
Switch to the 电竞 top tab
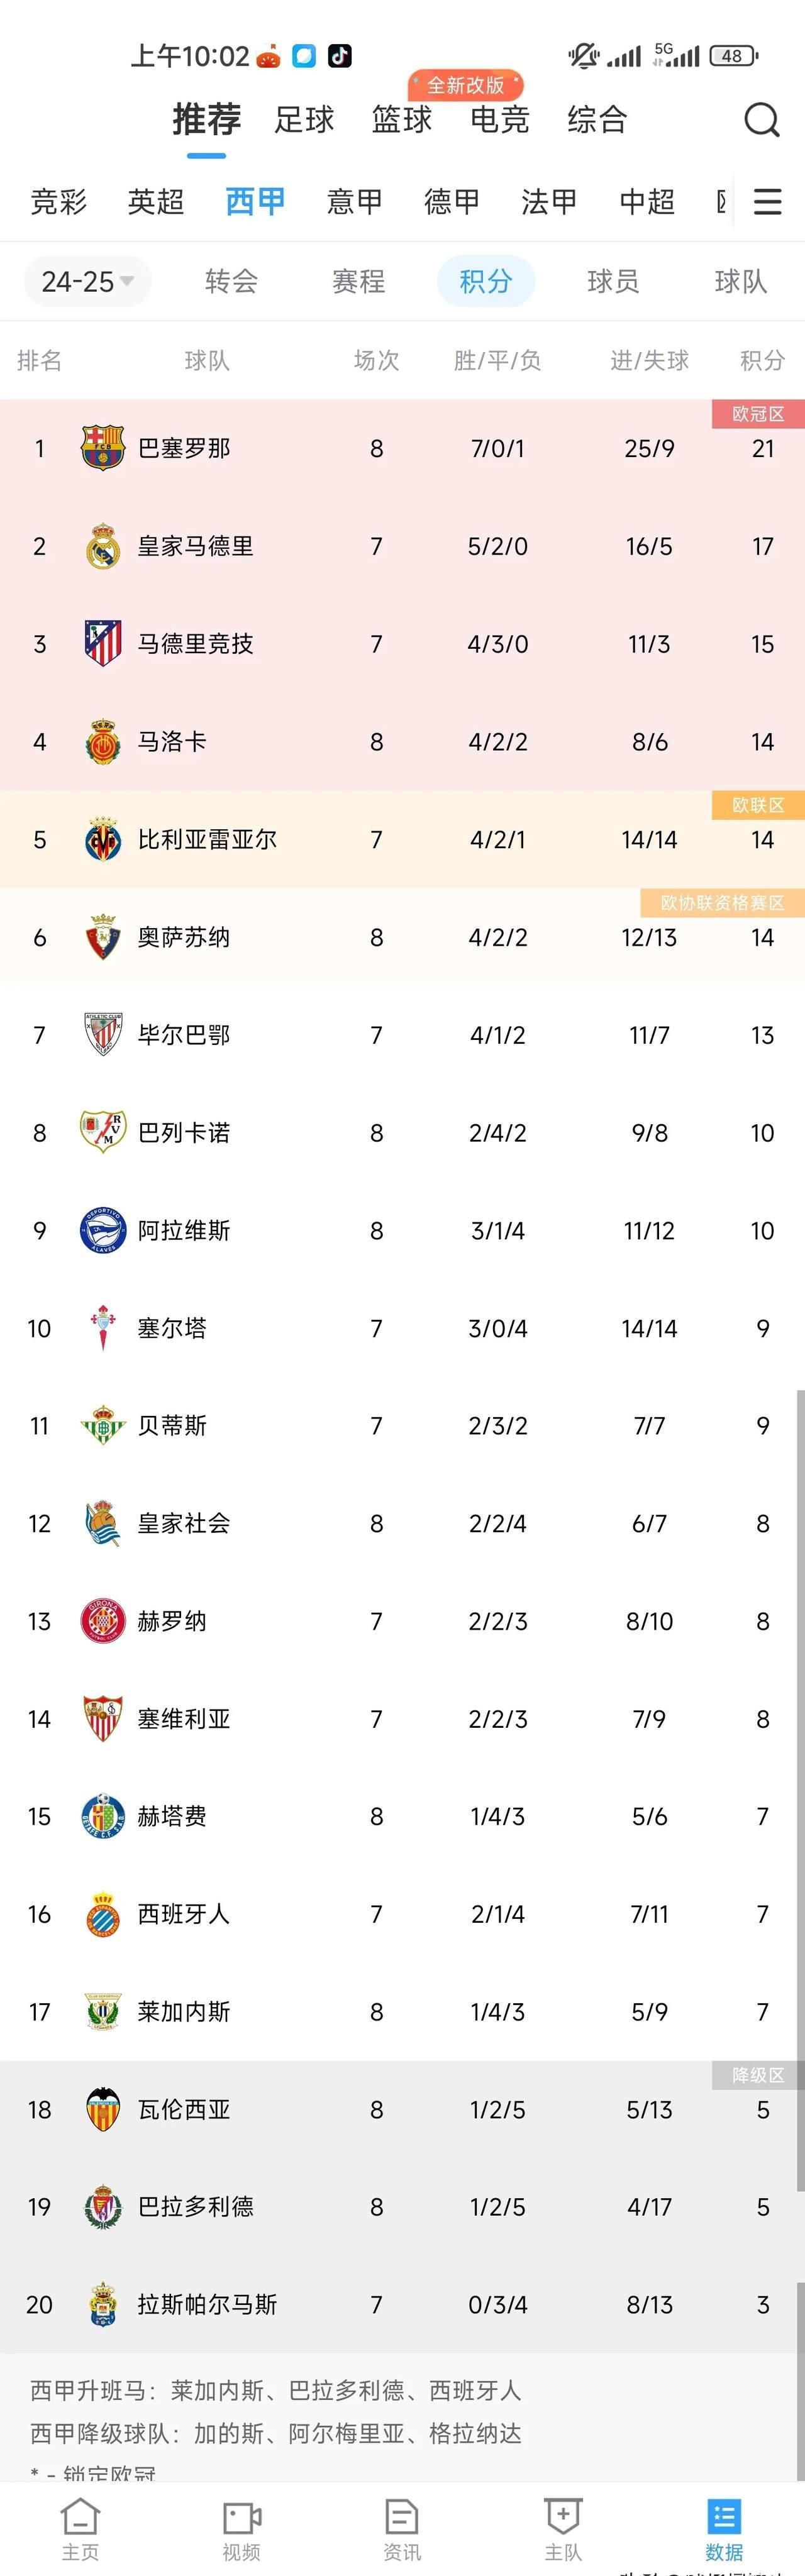(x=499, y=120)
